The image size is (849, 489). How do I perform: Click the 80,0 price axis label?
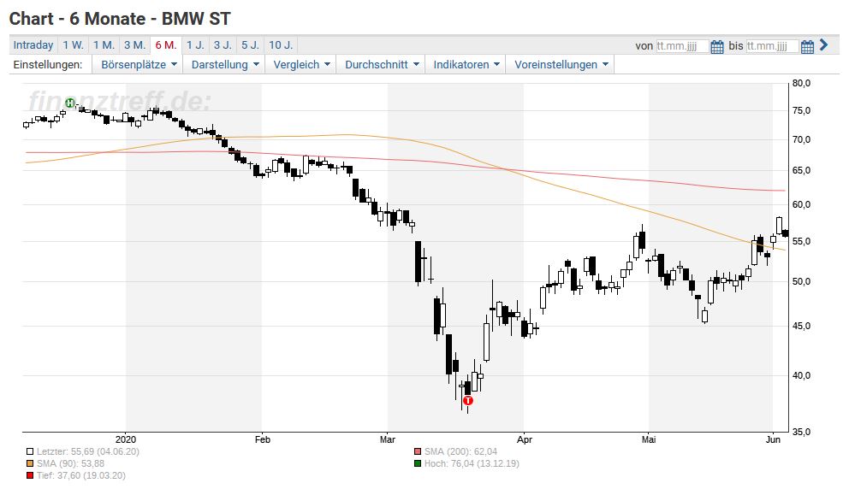pos(801,83)
